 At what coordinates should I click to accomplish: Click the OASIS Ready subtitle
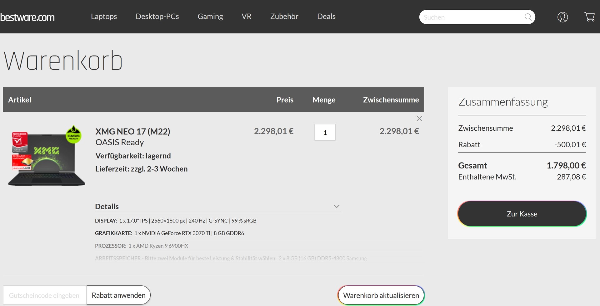(120, 143)
